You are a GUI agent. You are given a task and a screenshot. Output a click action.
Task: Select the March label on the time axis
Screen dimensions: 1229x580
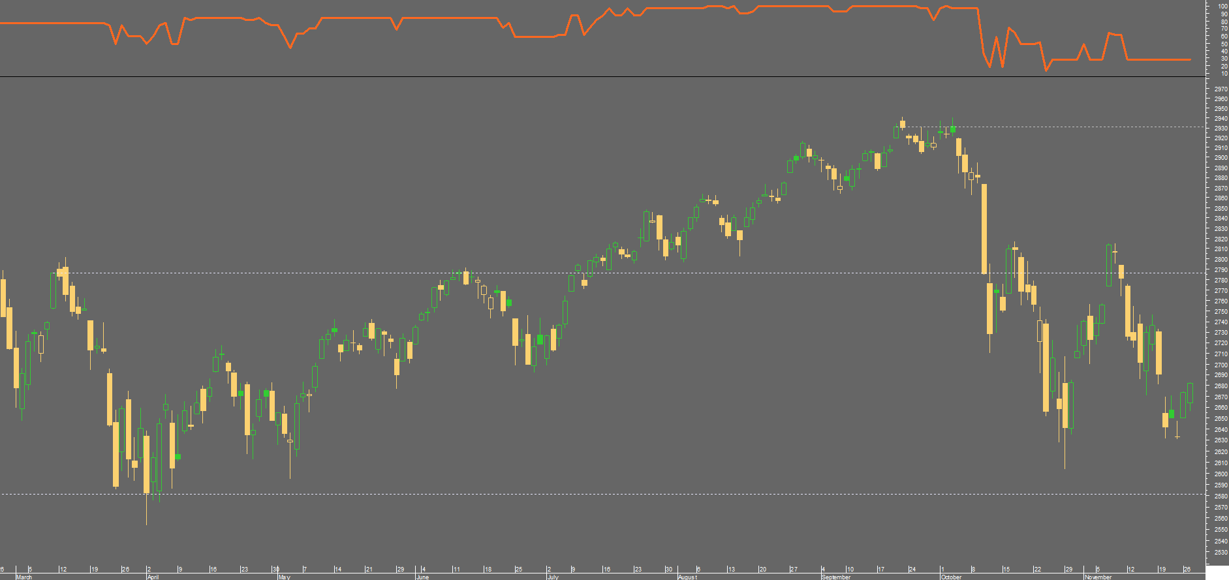click(23, 577)
